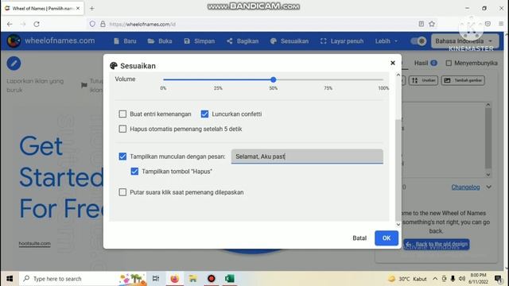Screen dimensions: 509x286
Task: Open the Changelog link
Action: coord(465,187)
